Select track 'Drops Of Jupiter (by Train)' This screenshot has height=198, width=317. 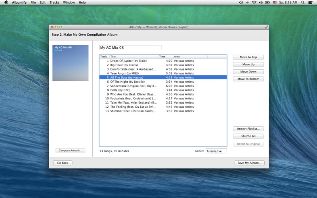click(x=163, y=61)
